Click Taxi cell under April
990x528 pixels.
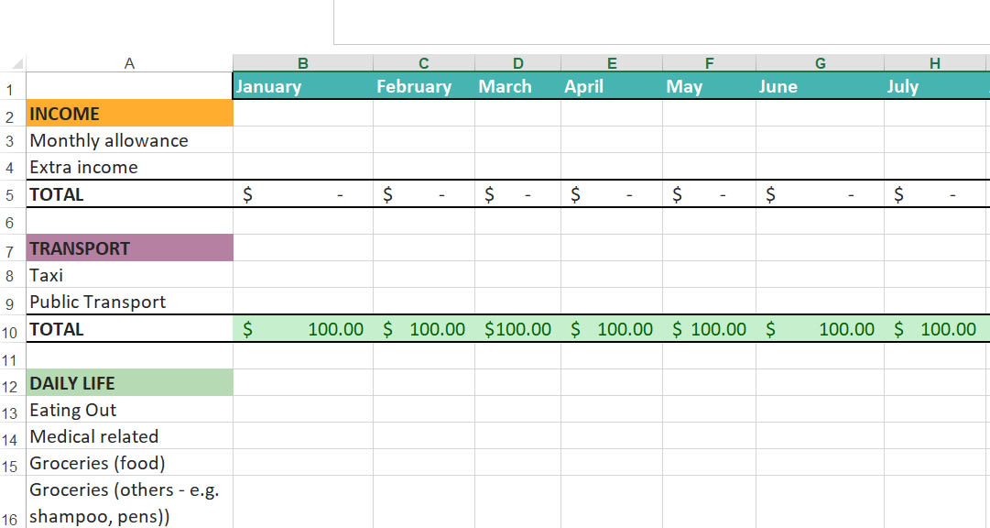pyautogui.click(x=612, y=275)
